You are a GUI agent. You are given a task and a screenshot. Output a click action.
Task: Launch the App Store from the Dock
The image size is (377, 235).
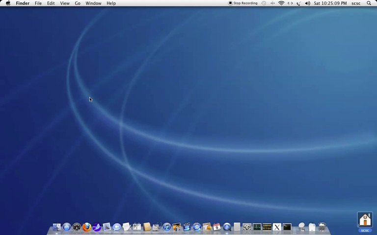tap(67, 227)
